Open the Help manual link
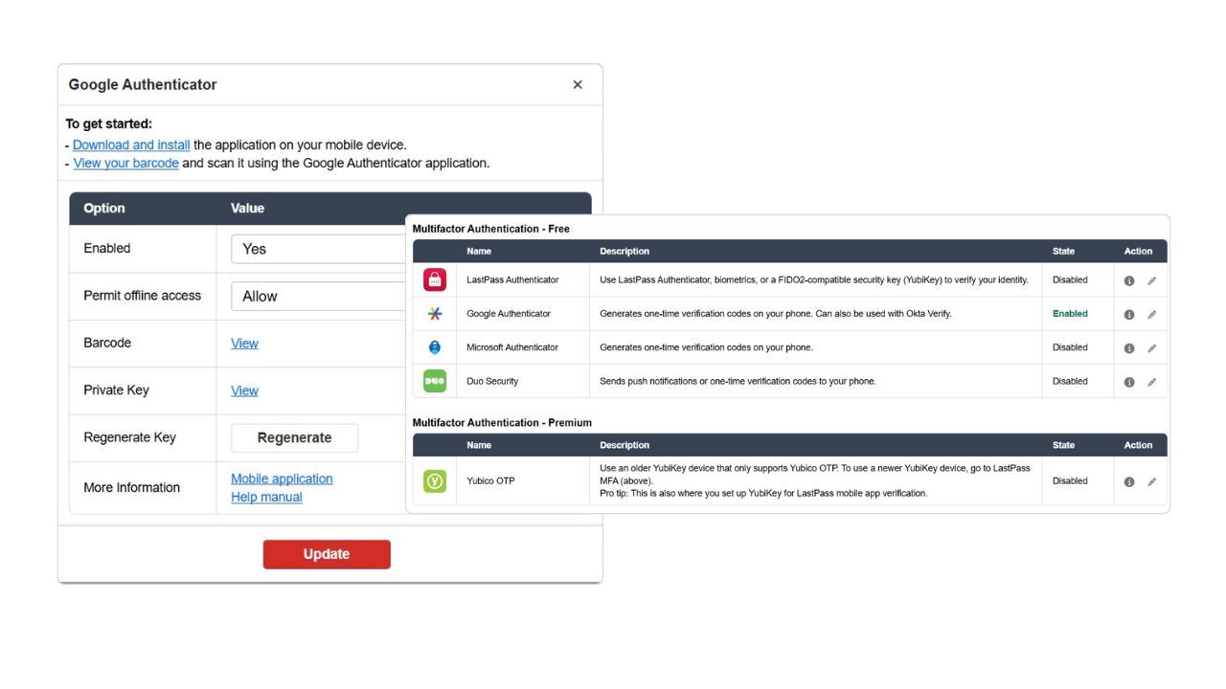Screen dimensions: 1226x689 (x=266, y=497)
